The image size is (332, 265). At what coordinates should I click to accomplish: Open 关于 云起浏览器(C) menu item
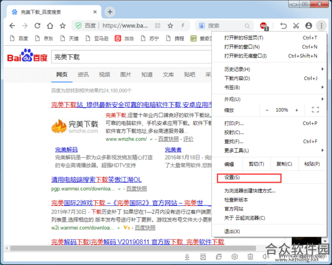pyautogui.click(x=269, y=218)
